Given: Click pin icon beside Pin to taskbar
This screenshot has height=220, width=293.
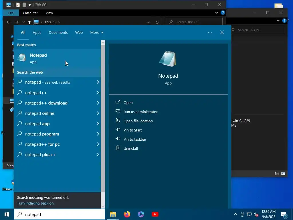Looking at the screenshot, I should 118,139.
